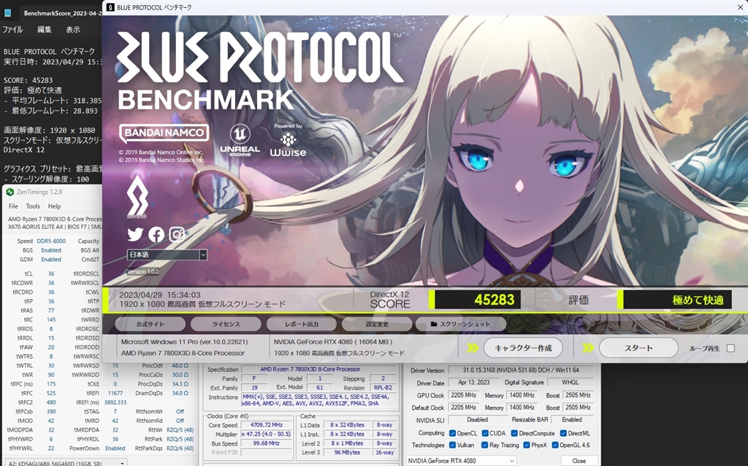The height and width of the screenshot is (466, 748).
Task: Open the A2 memory module dropdown in ZenTimings
Action: 66,463
